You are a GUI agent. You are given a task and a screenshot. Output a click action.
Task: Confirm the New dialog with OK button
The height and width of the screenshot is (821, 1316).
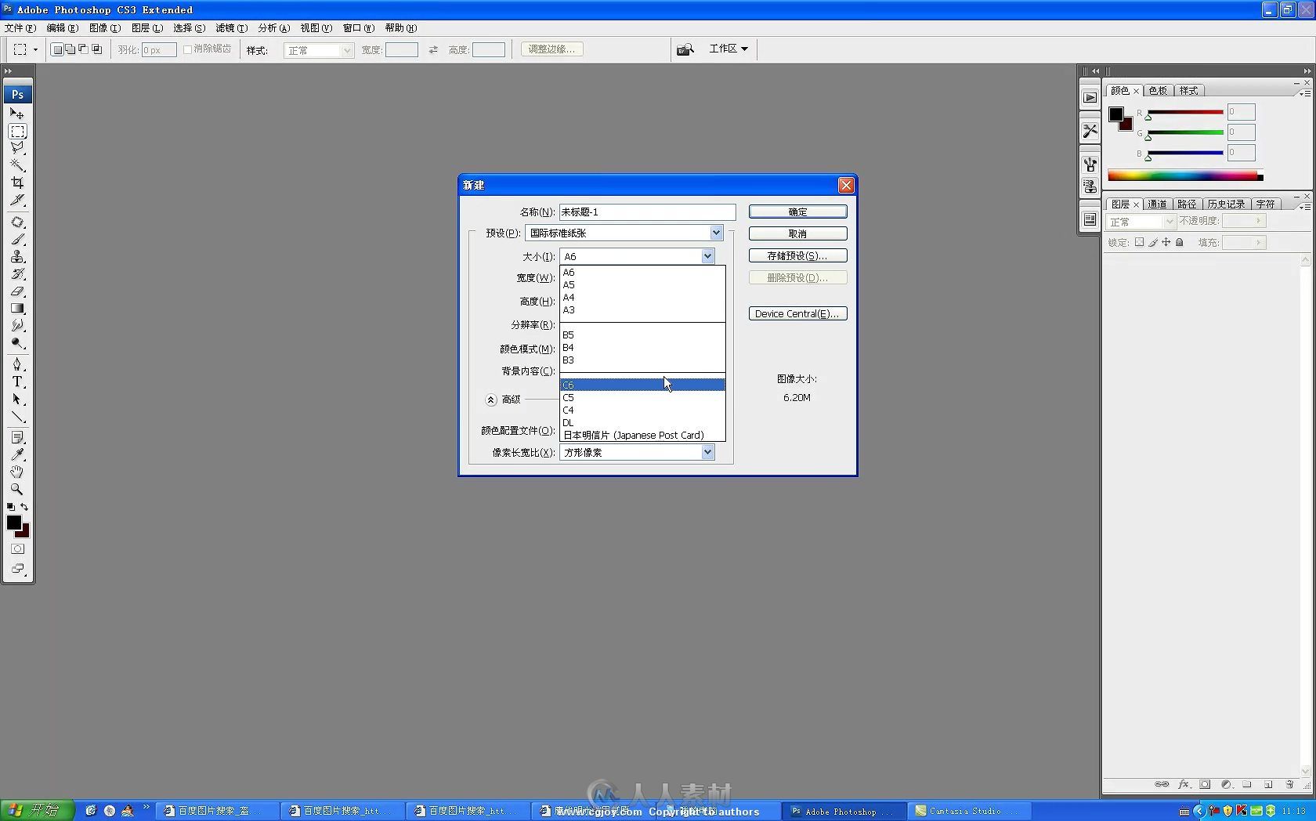[797, 212]
